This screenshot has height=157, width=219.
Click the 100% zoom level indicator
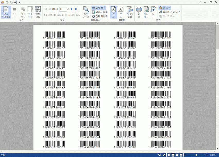pyautogui.click(x=213, y=155)
